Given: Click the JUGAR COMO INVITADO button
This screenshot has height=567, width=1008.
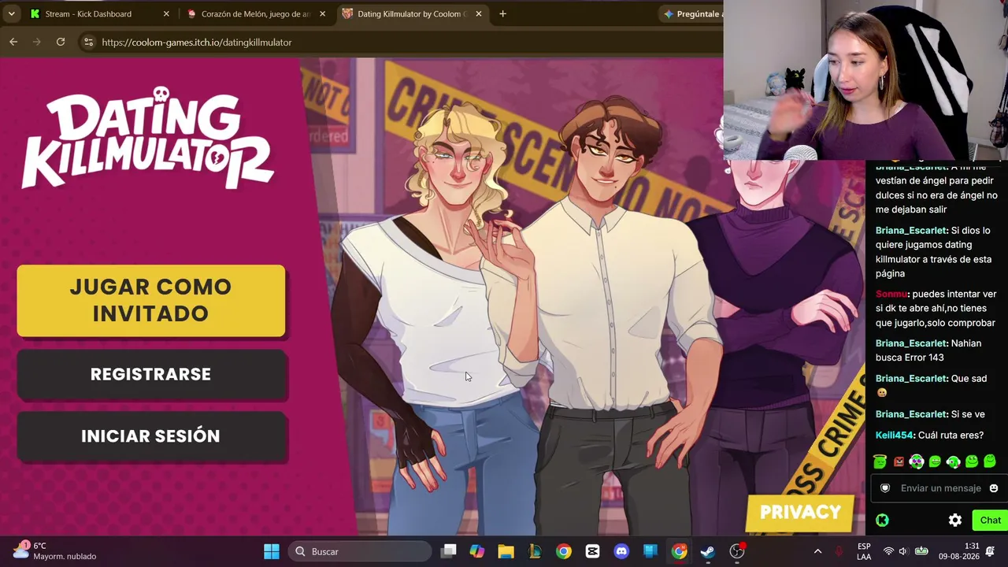Looking at the screenshot, I should 150,300.
